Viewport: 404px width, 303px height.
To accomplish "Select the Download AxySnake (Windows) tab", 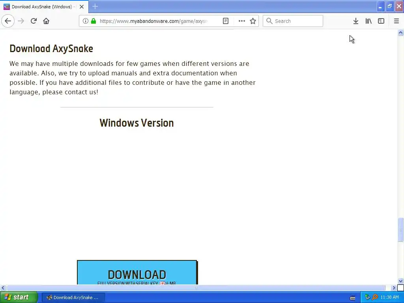I will [x=44, y=7].
